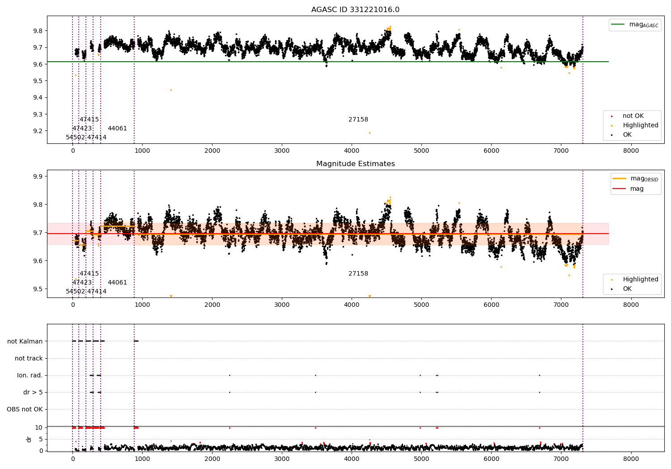Select the 'not track' row label

29,358
